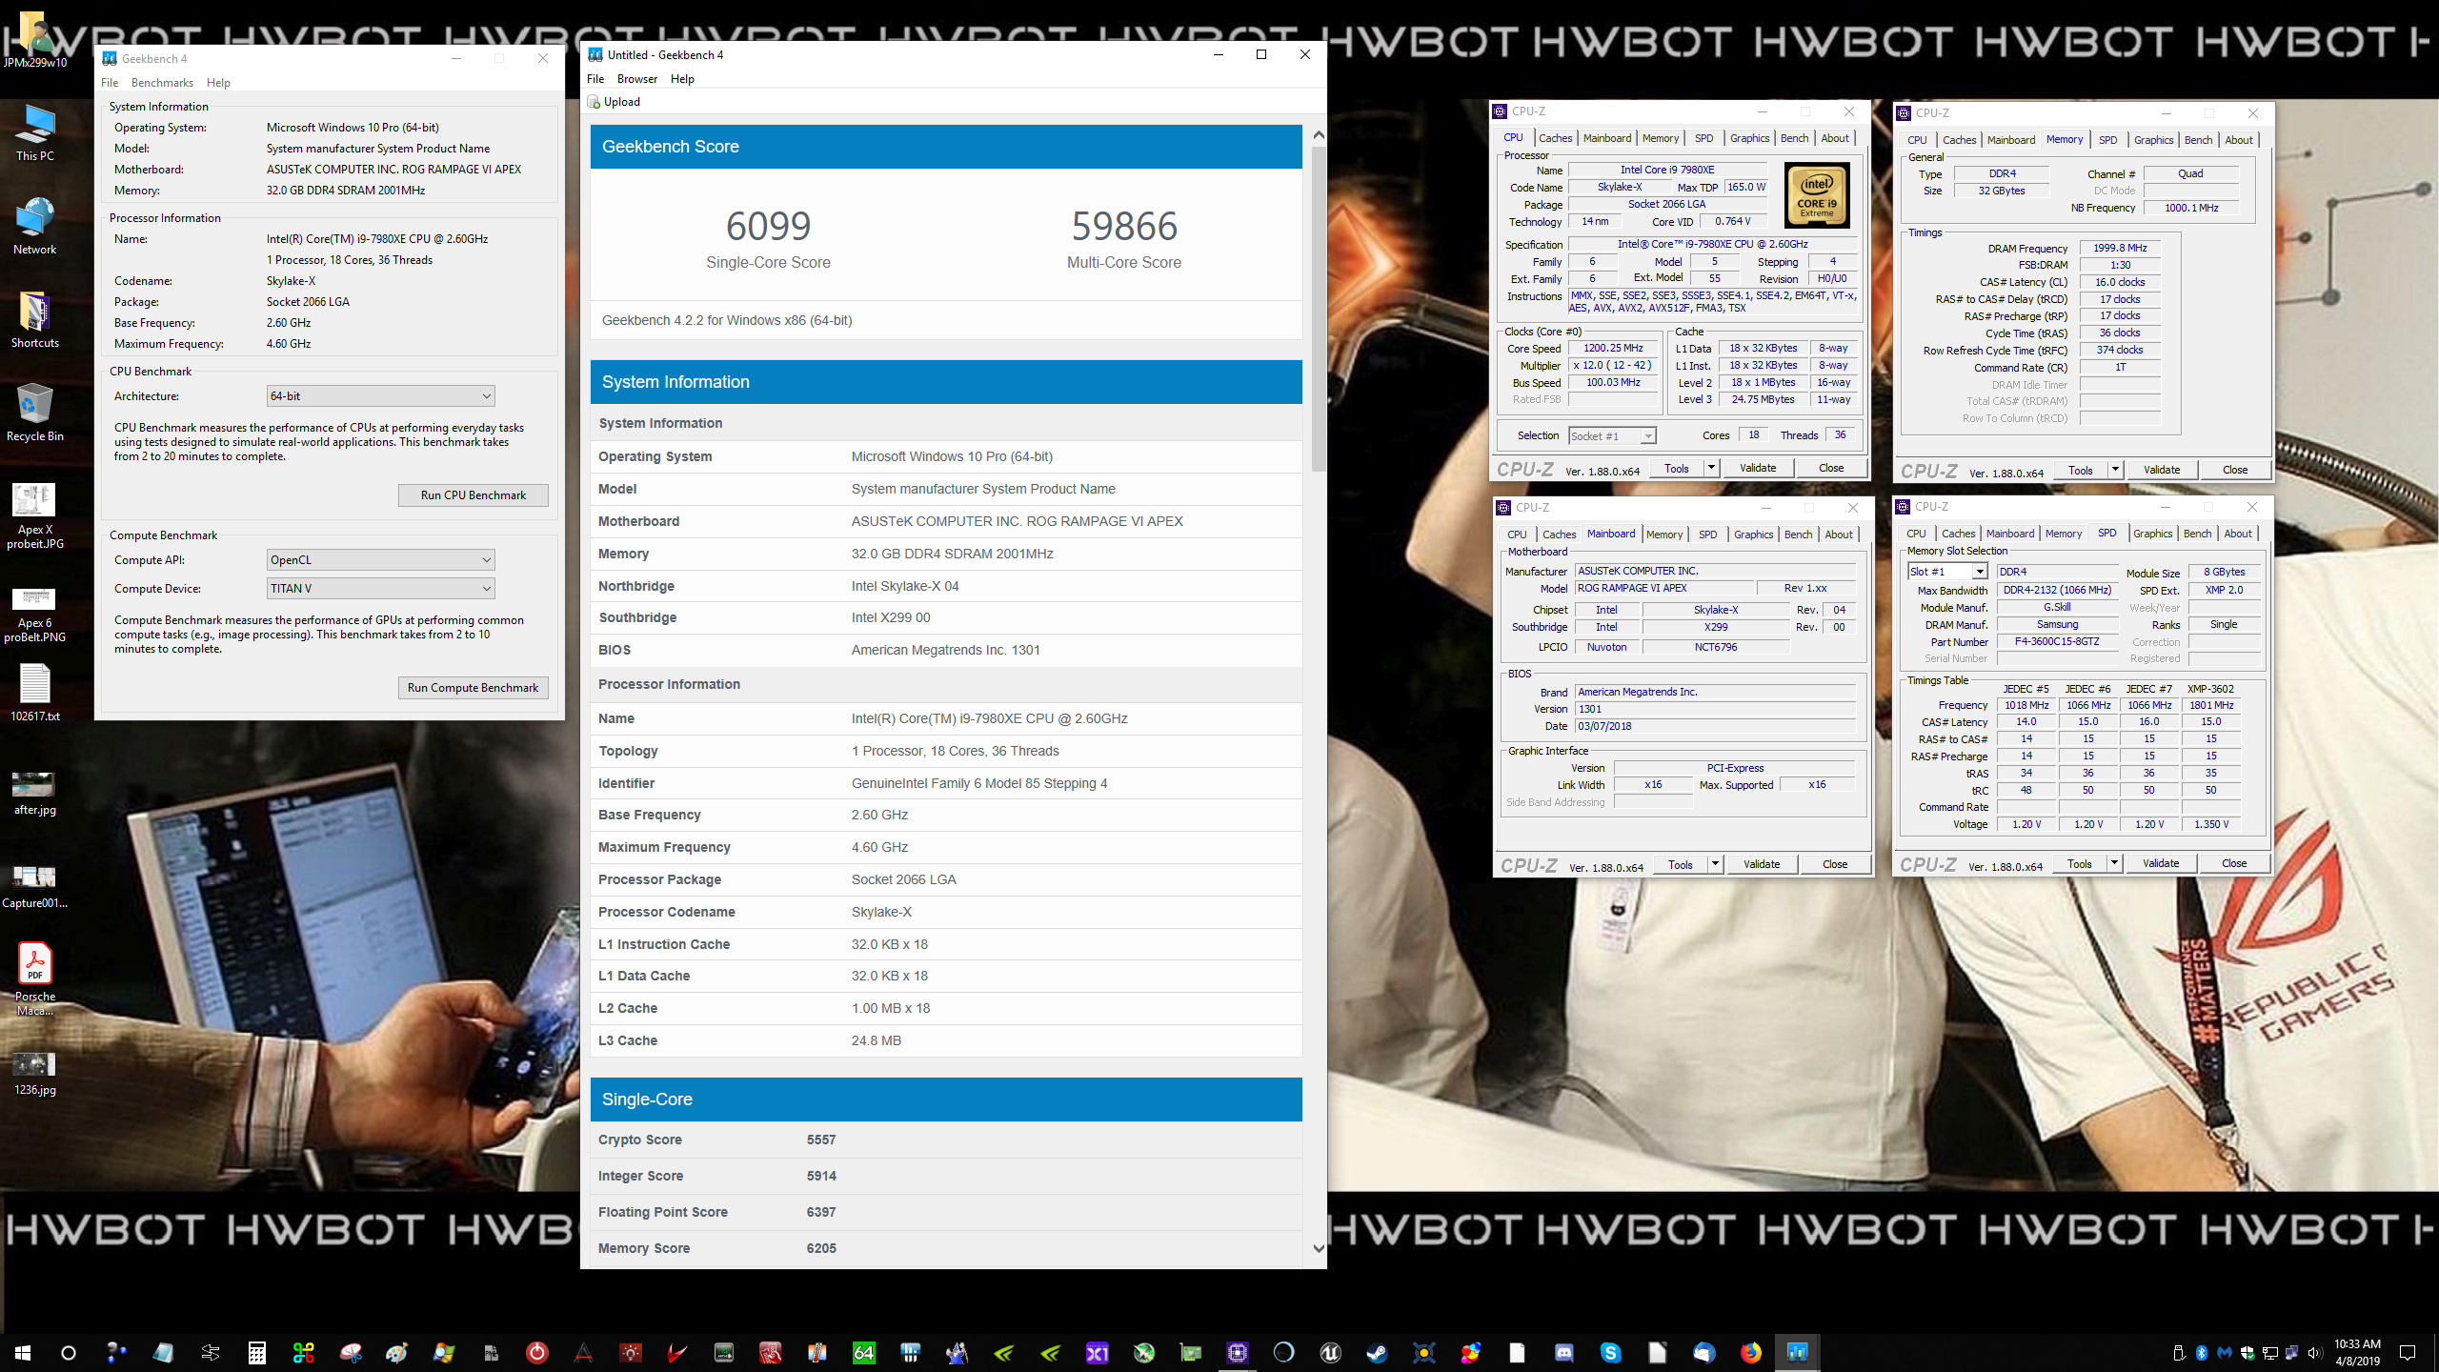This screenshot has height=1372, width=2439.
Task: Expand Tools arrow in CPU-Z Memory tab window
Action: pyautogui.click(x=2115, y=470)
